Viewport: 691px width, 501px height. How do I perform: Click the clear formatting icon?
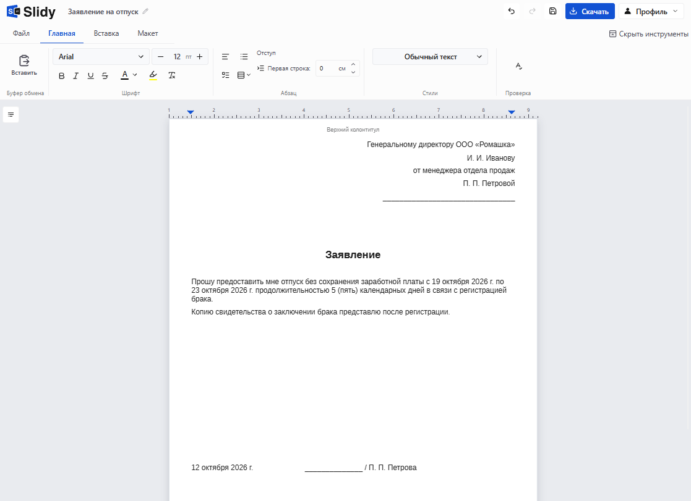click(x=172, y=75)
